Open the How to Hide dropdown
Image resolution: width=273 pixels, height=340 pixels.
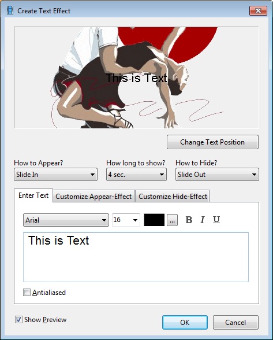(217, 175)
